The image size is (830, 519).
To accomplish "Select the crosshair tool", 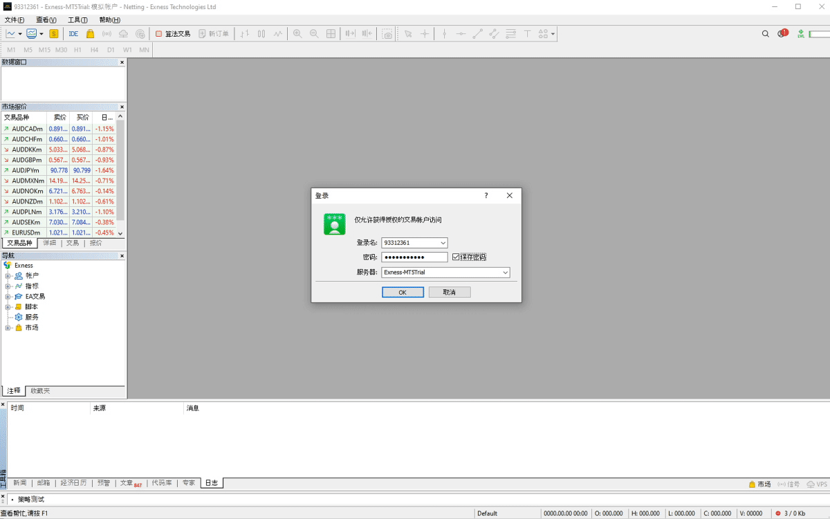I will (425, 33).
